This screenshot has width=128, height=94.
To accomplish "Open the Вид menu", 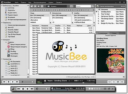I will tap(30, 2).
